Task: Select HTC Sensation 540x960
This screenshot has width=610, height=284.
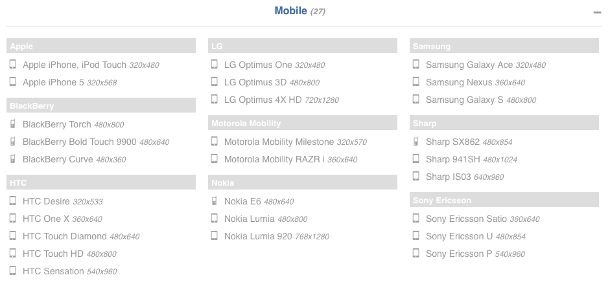Action: coord(69,271)
